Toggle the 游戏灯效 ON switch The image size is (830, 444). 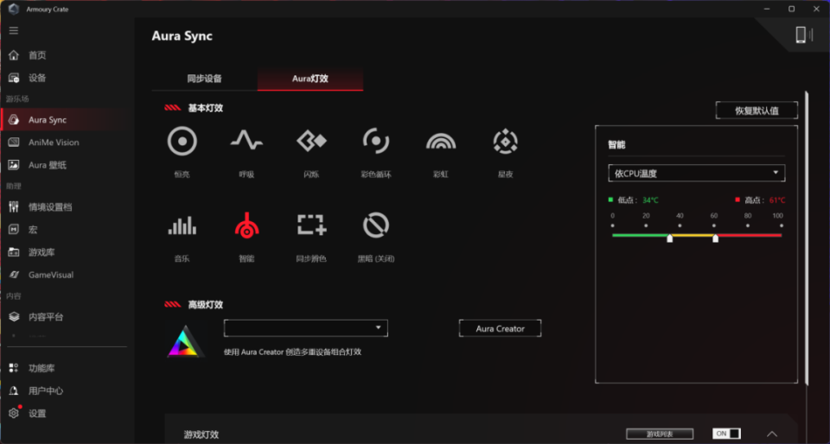pos(726,434)
